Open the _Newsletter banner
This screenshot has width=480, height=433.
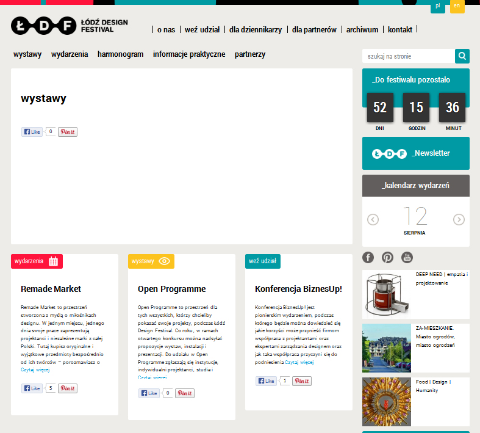pyautogui.click(x=416, y=153)
